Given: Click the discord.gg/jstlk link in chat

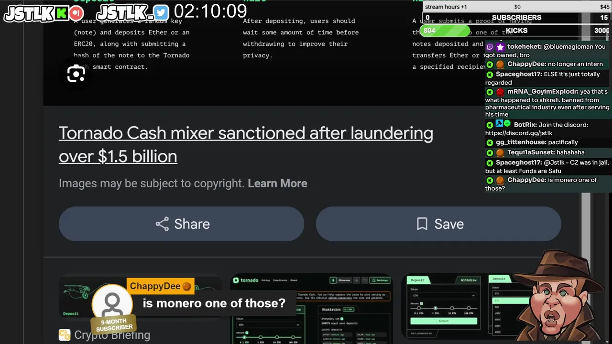Looking at the screenshot, I should pyautogui.click(x=519, y=133).
